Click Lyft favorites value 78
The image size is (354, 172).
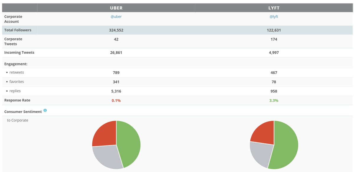274,82
